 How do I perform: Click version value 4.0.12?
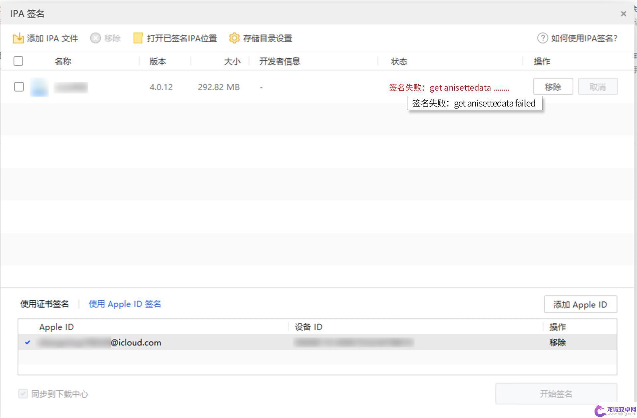pos(161,87)
